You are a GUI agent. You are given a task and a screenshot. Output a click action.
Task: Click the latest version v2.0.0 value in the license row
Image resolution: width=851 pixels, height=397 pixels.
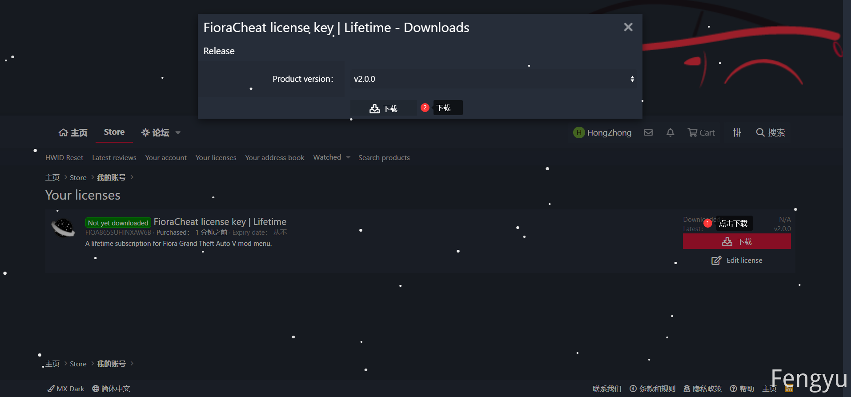(x=782, y=229)
